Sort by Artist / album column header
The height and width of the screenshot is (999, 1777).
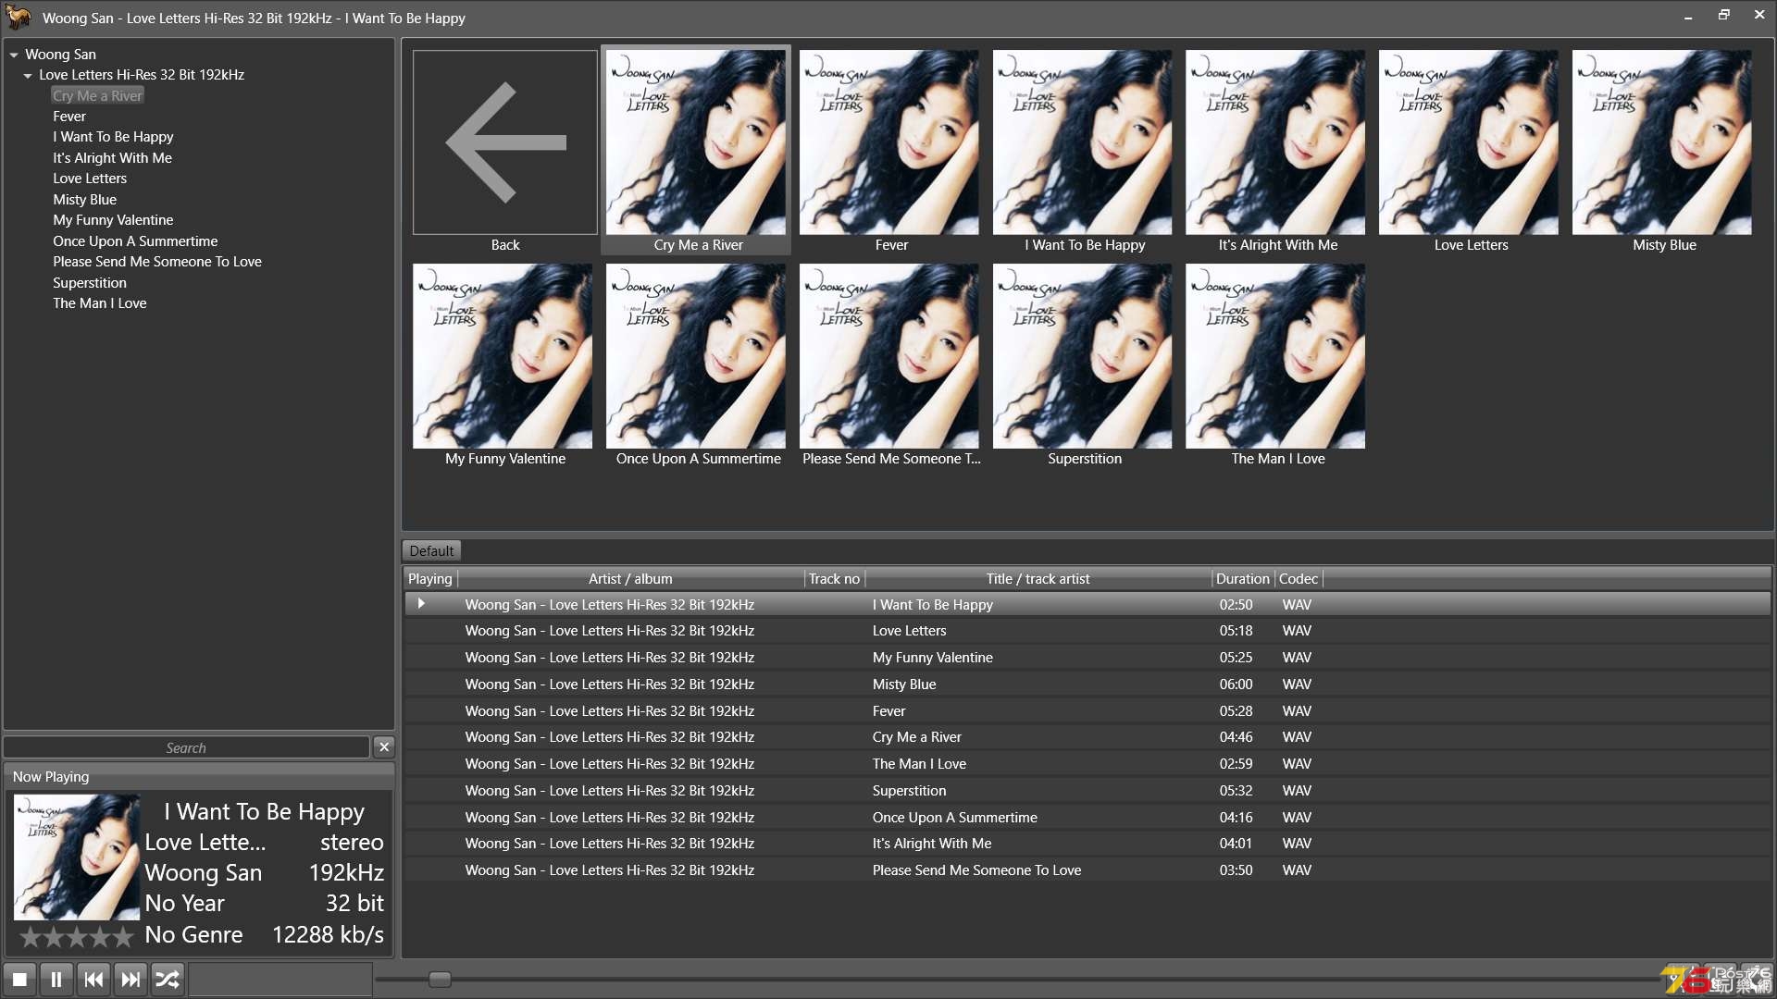pos(631,579)
